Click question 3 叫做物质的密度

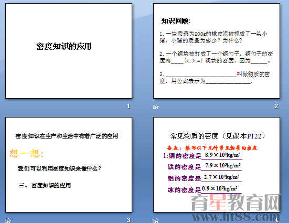[215, 78]
